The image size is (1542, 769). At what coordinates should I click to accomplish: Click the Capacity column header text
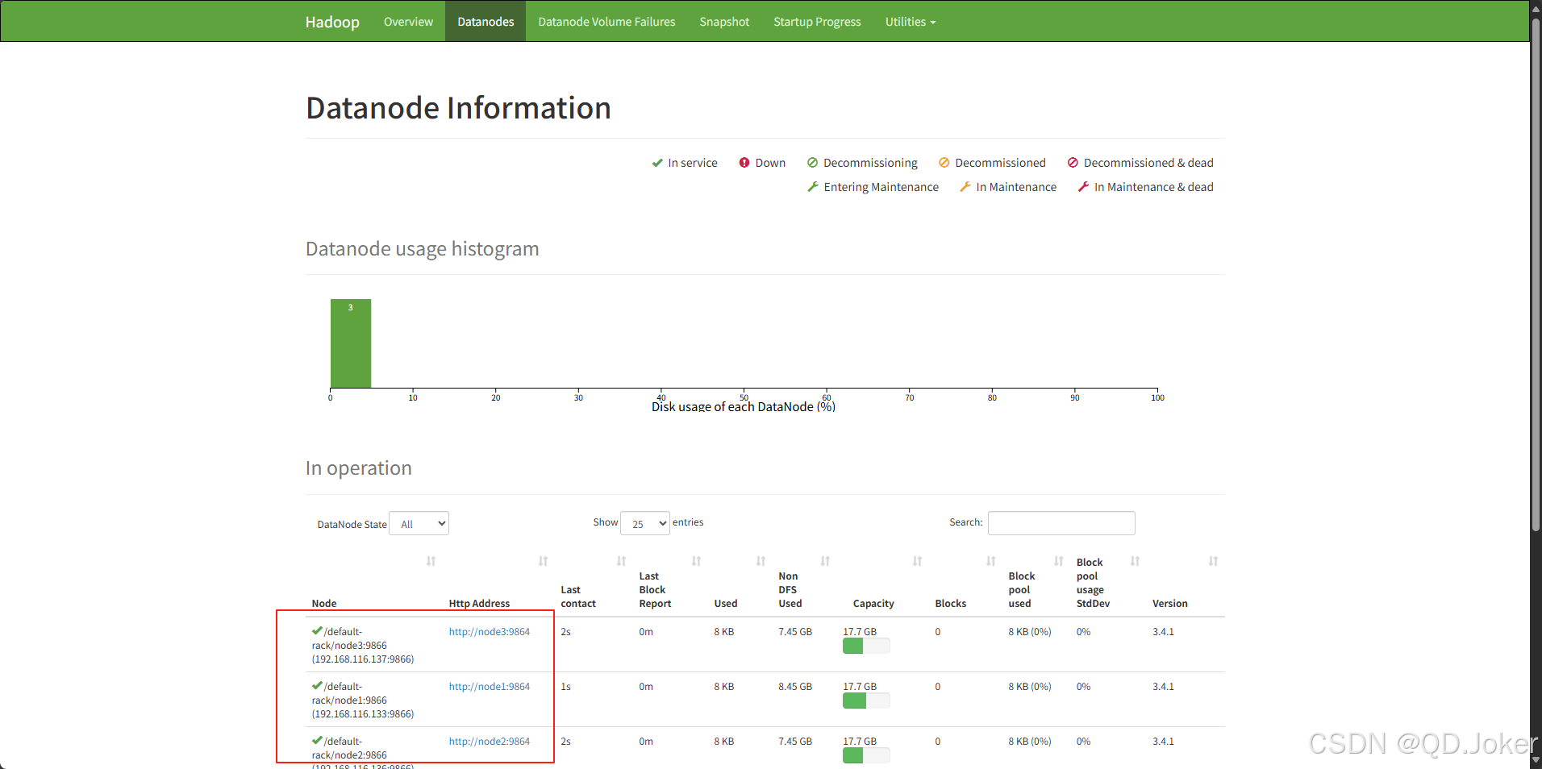873,604
